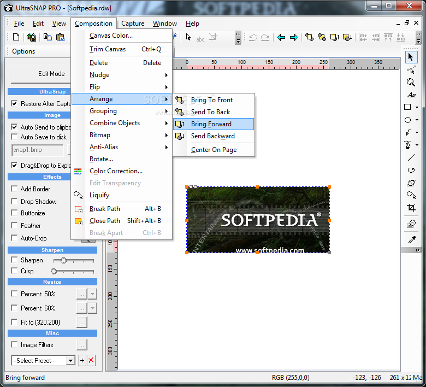Image resolution: width=426 pixels, height=387 pixels.
Task: Select the node edit tool in toolbox
Action: click(x=411, y=70)
